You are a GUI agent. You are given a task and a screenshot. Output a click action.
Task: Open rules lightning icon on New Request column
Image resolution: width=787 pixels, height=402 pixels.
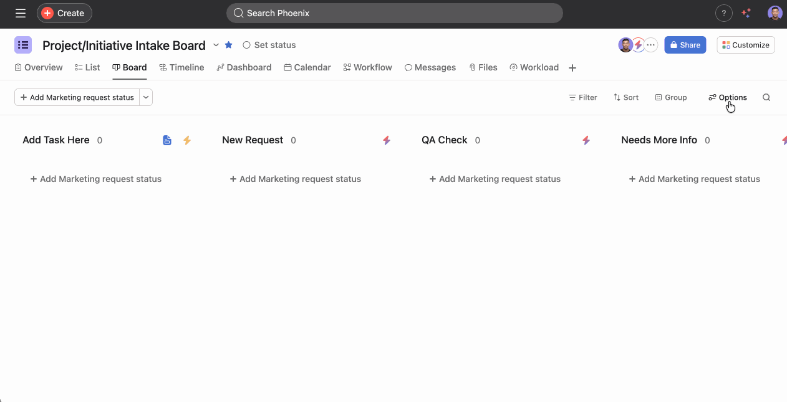point(387,140)
